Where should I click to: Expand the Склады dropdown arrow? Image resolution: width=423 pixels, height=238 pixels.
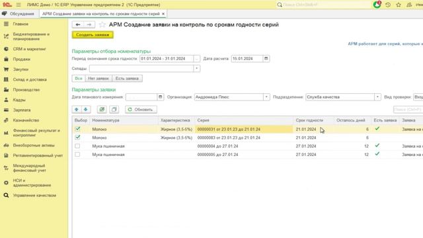[x=197, y=69]
